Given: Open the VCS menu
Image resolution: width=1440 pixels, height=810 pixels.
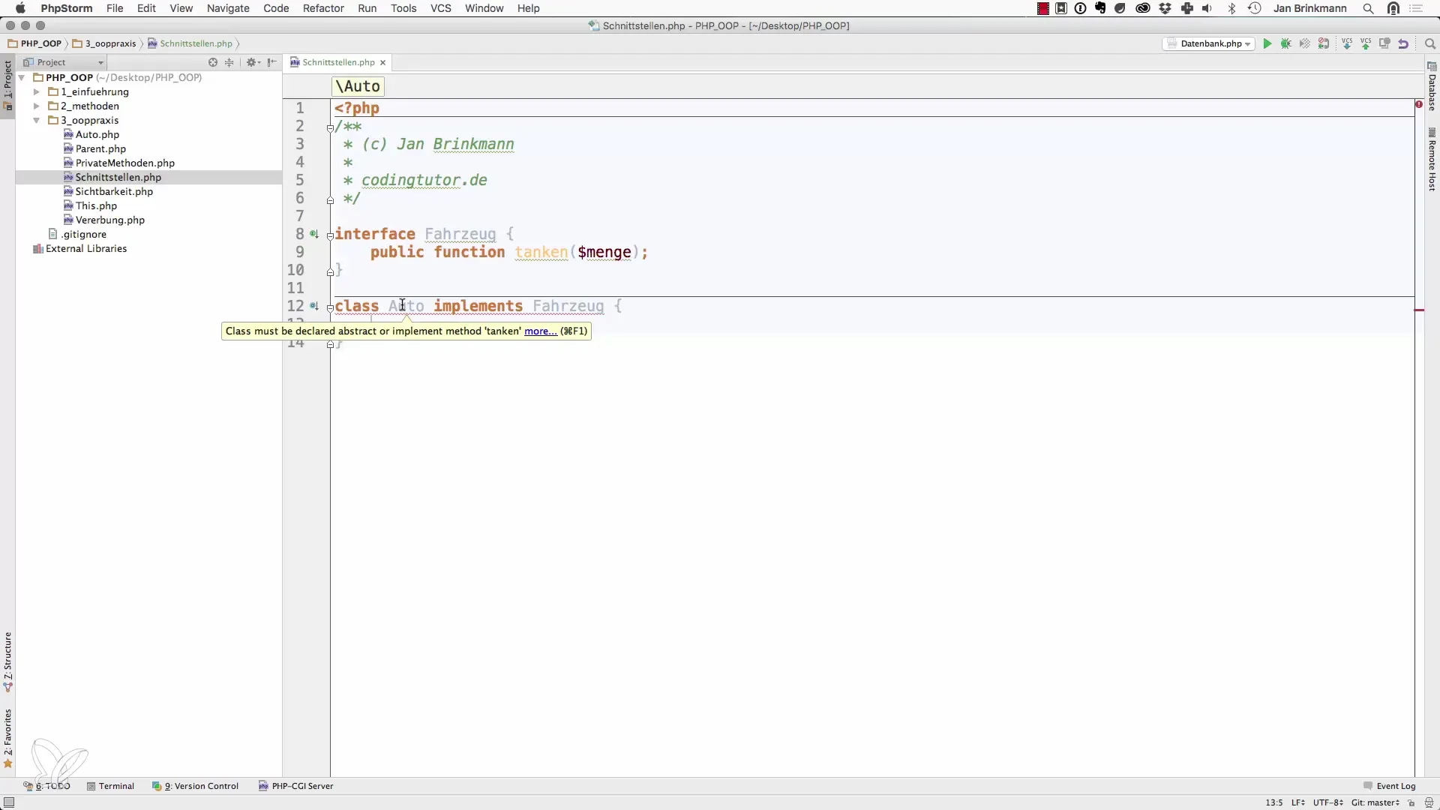Looking at the screenshot, I should tap(441, 8).
